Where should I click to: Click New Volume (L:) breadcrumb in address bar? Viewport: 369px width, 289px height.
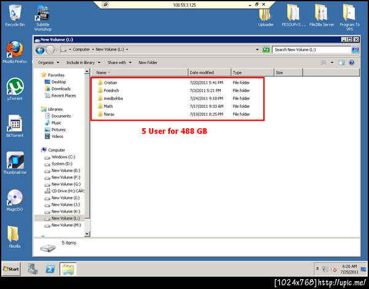(x=109, y=49)
